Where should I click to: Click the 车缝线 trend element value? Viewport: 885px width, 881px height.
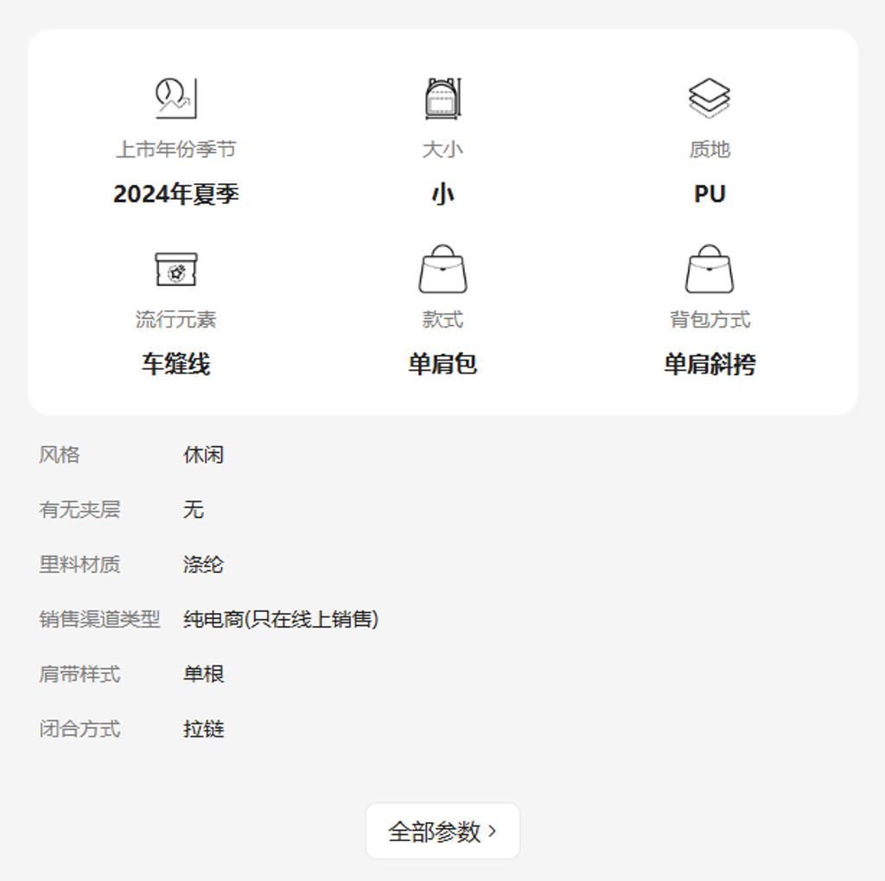pos(176,364)
